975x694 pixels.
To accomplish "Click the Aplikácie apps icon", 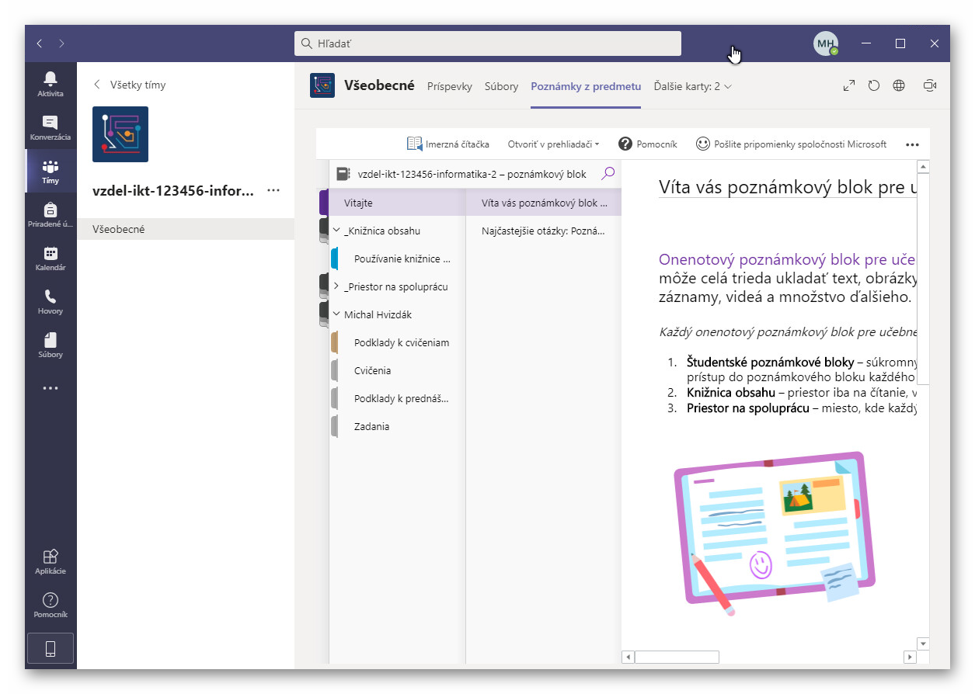I will coord(50,561).
